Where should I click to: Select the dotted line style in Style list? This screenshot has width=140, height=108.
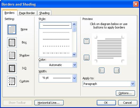coord(56,32)
